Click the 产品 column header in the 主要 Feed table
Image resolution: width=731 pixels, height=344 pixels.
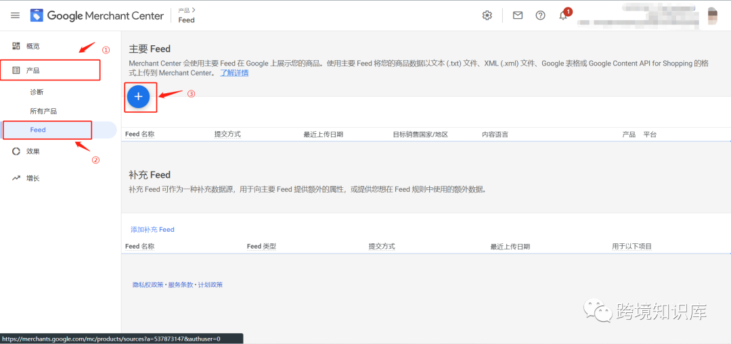tap(629, 134)
